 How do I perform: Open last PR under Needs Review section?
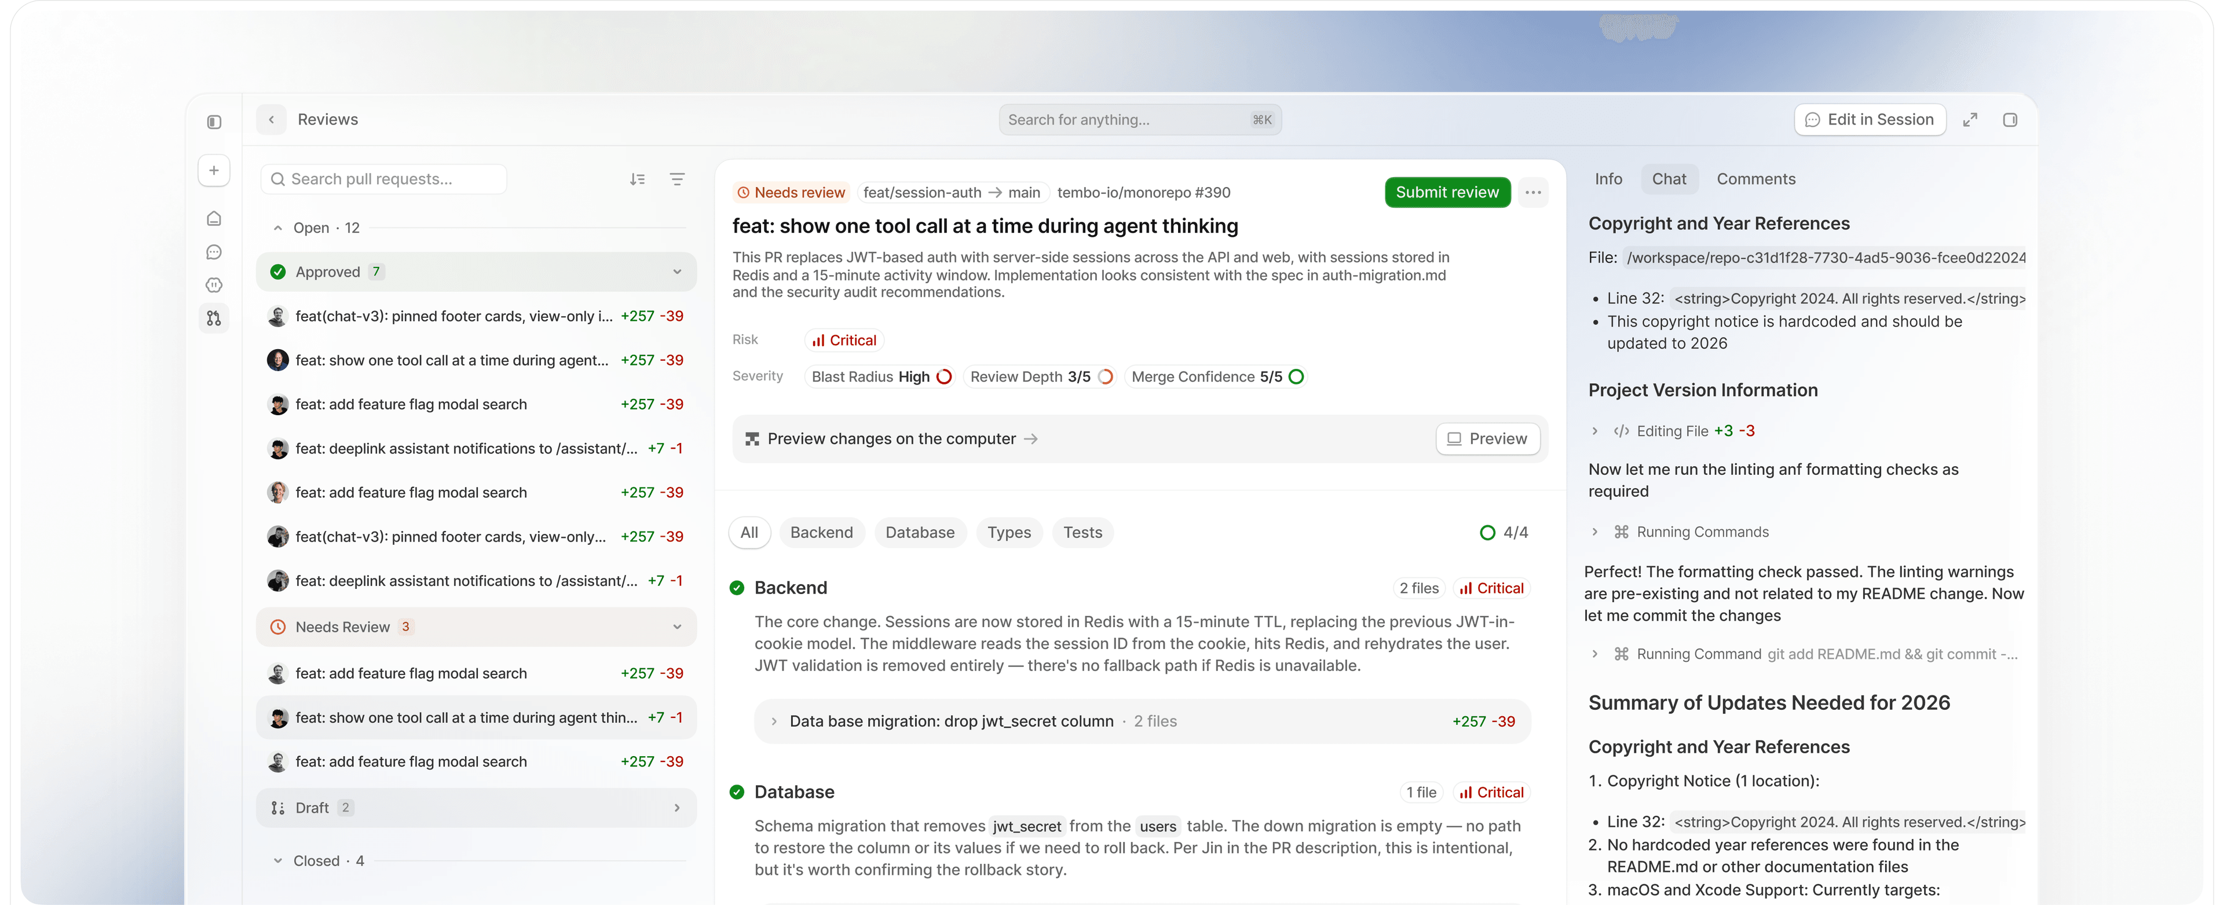(x=477, y=762)
